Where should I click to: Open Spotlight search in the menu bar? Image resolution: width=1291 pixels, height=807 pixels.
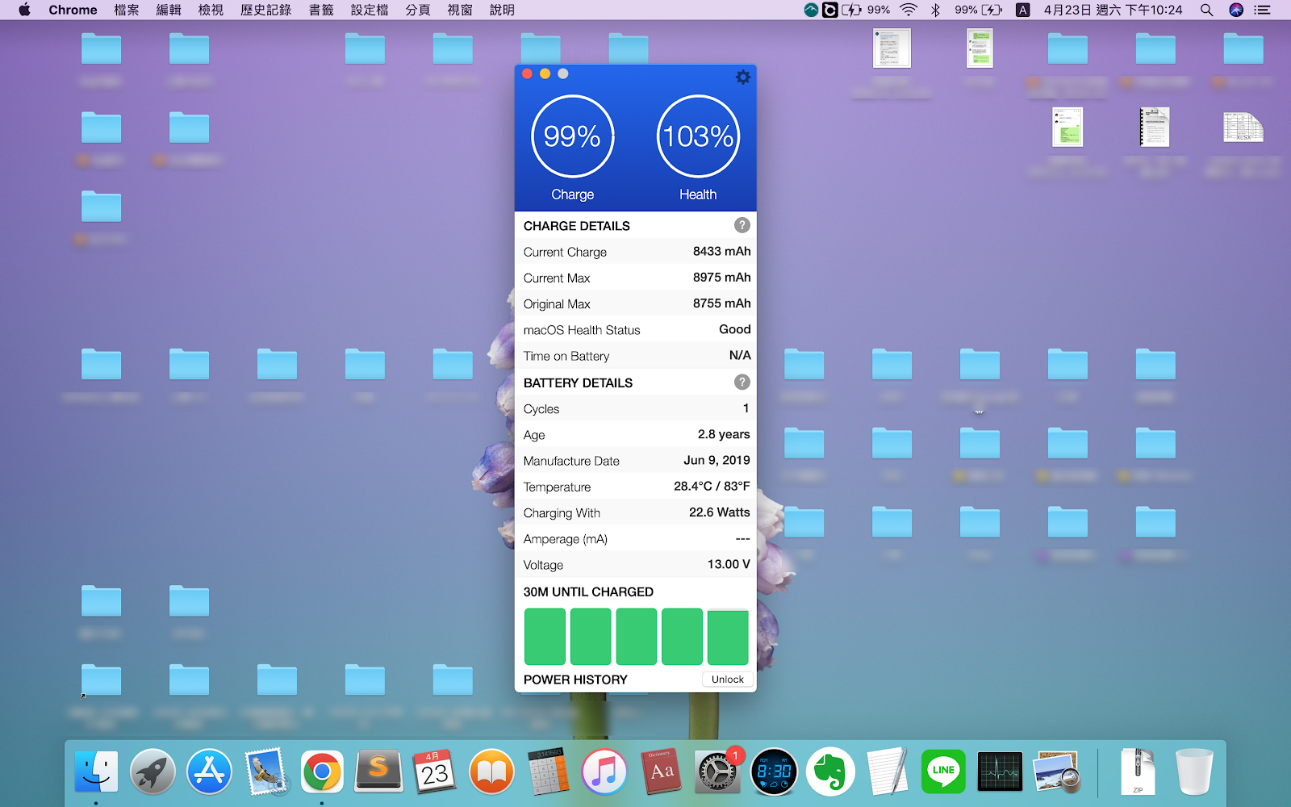point(1206,10)
